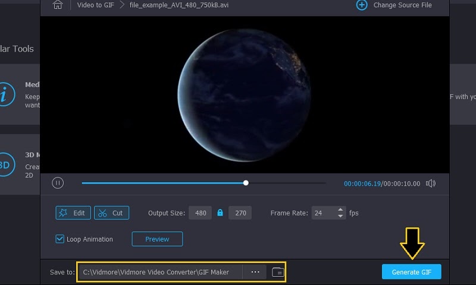Increase frame rate with up arrow

click(340, 210)
